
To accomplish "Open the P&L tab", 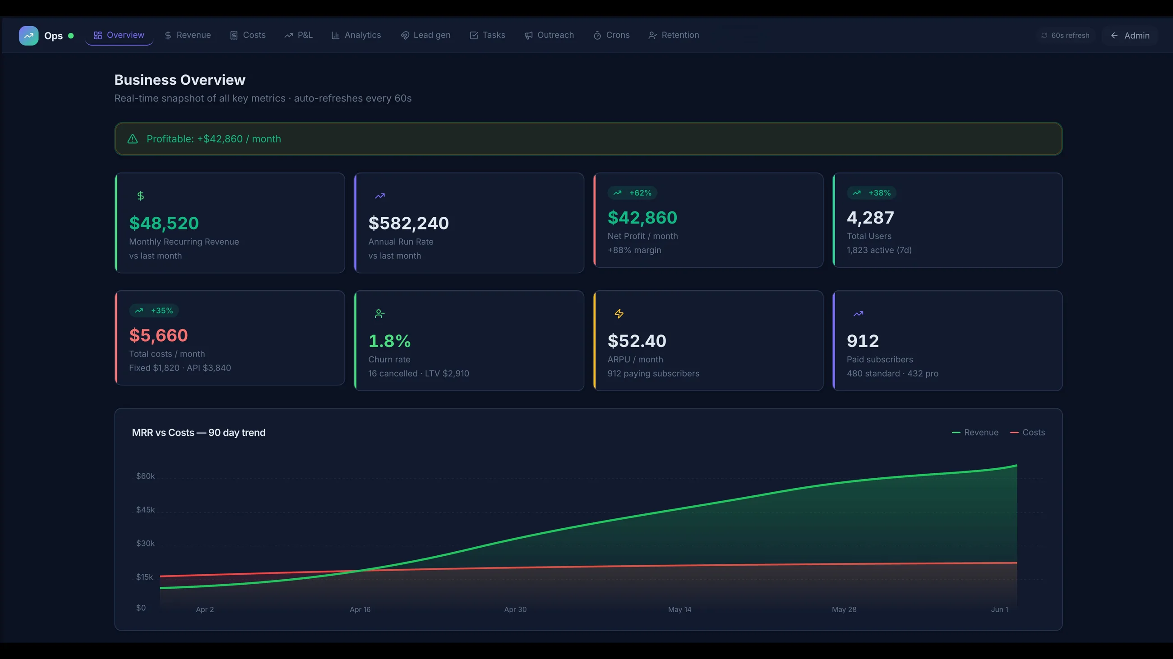I will tap(299, 35).
